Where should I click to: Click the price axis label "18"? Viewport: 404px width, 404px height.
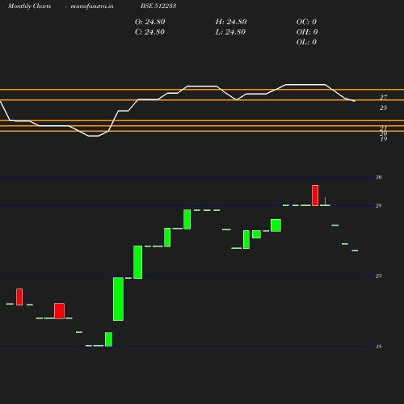tap(378, 347)
